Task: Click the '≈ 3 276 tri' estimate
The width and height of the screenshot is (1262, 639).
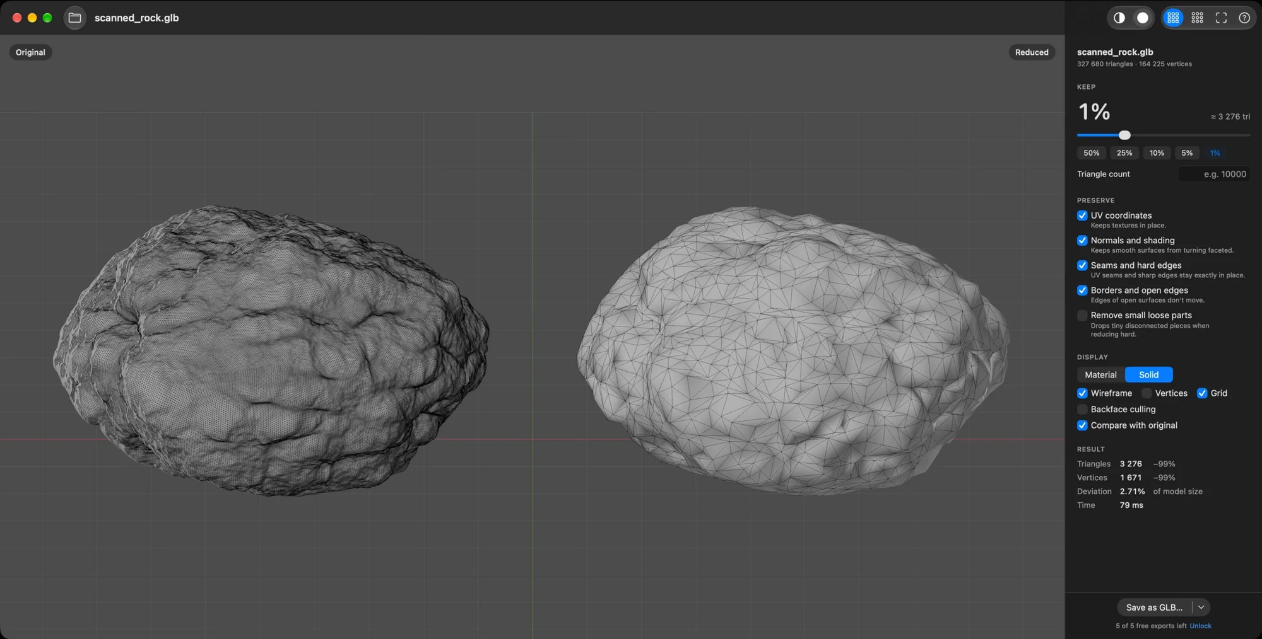Action: click(1230, 117)
